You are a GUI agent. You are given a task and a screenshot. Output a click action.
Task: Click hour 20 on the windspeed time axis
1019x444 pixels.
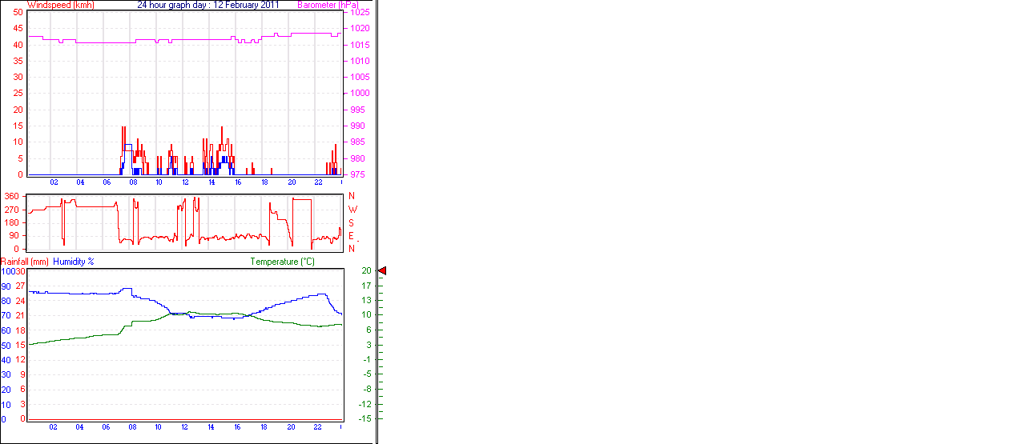click(x=291, y=182)
